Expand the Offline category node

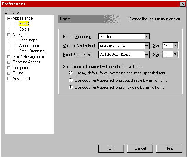9,73
